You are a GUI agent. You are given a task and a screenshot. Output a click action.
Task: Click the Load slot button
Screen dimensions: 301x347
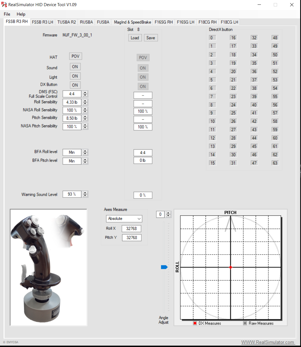pos(135,38)
